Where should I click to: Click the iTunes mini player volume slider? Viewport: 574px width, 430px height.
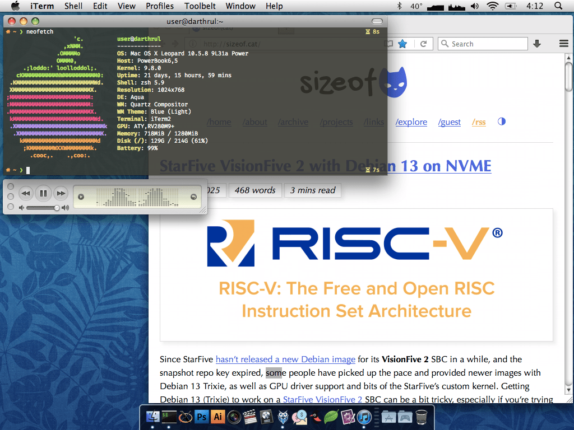pyautogui.click(x=43, y=208)
